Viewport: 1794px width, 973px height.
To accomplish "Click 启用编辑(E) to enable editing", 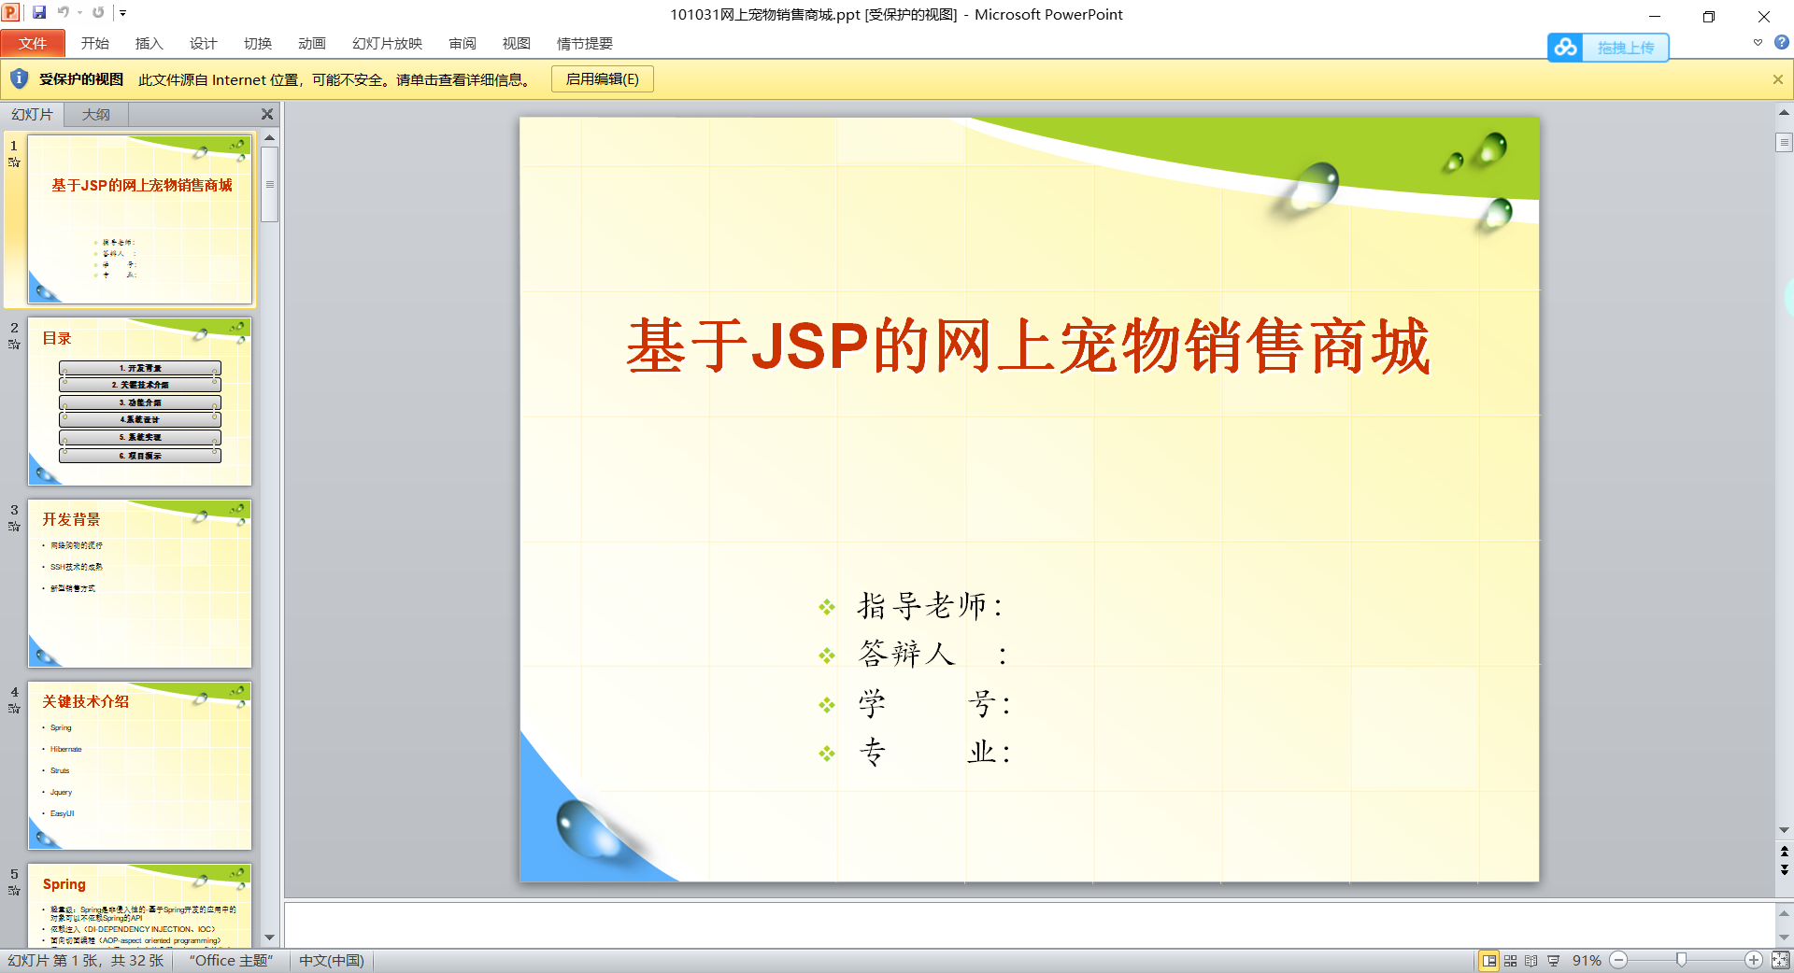I will click(x=603, y=79).
